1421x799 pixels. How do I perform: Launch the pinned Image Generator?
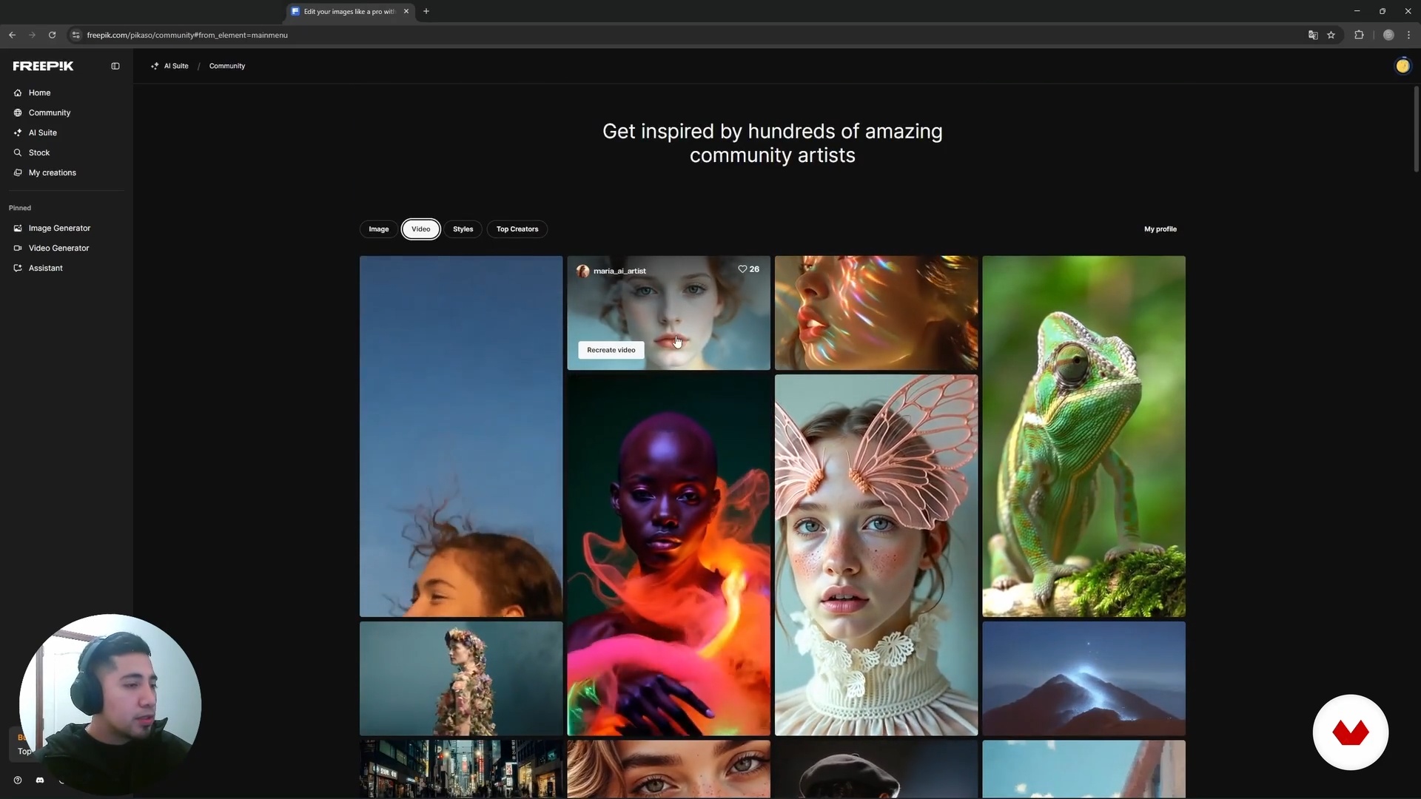(x=59, y=228)
